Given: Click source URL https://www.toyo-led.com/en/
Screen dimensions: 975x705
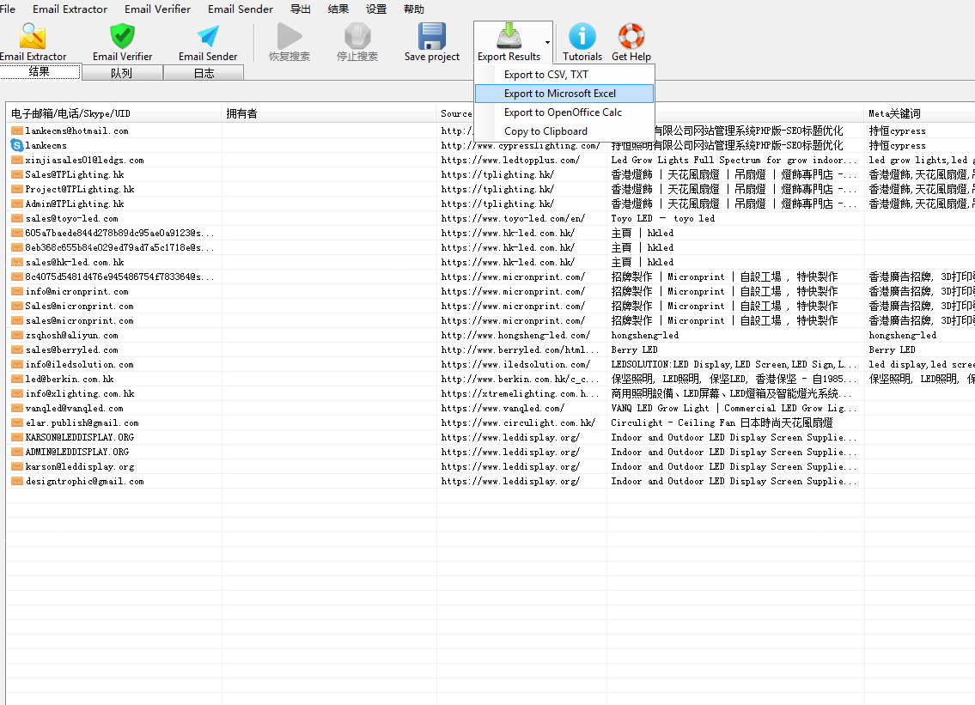Looking at the screenshot, I should [x=513, y=218].
